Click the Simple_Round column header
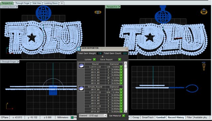 (x=95, y=87)
